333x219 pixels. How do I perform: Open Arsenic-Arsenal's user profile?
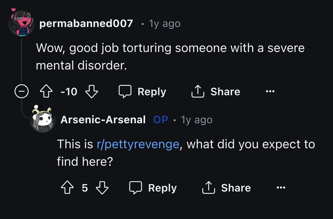103,120
